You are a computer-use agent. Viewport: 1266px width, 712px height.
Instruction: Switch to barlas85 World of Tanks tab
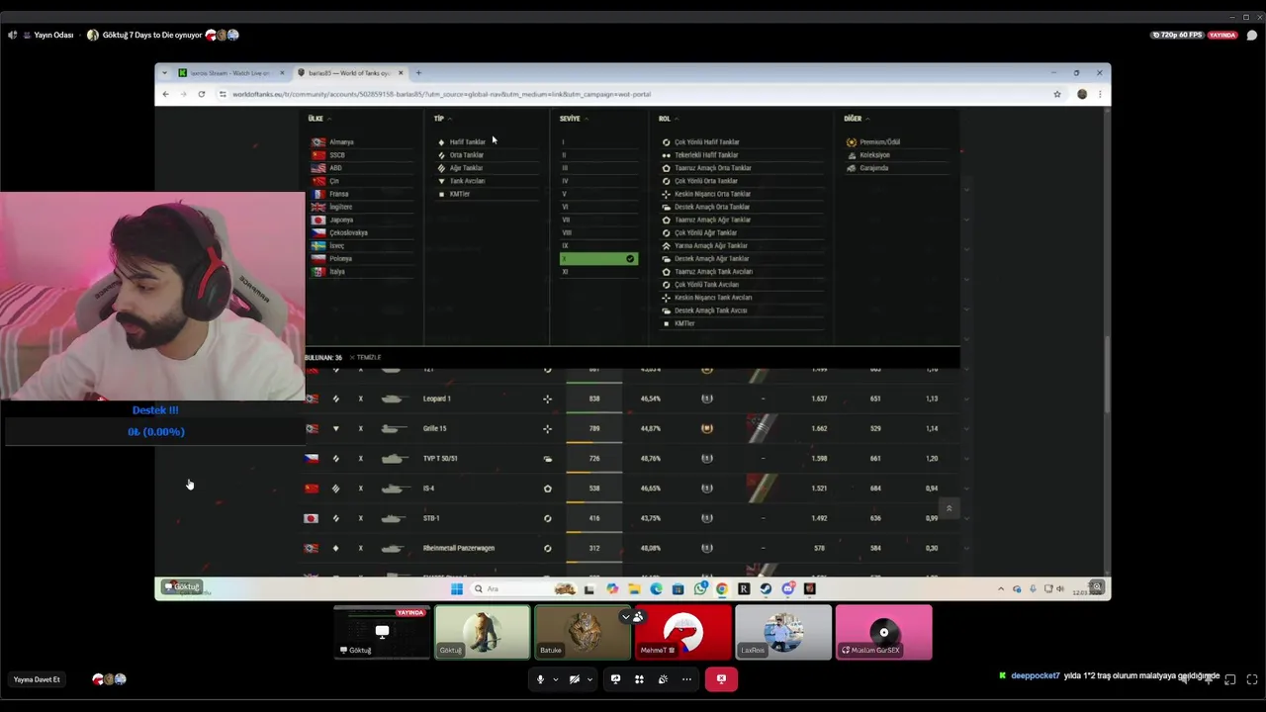pyautogui.click(x=351, y=73)
